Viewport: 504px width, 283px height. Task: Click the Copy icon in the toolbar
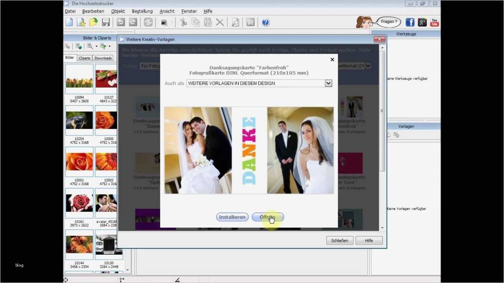195,22
